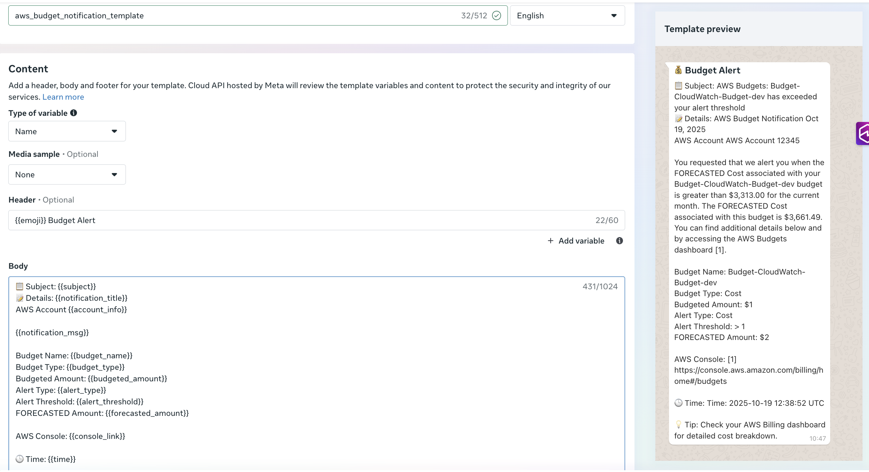This screenshot has width=869, height=472.
Task: Click the clock emoji in preview message
Action: coord(678,403)
